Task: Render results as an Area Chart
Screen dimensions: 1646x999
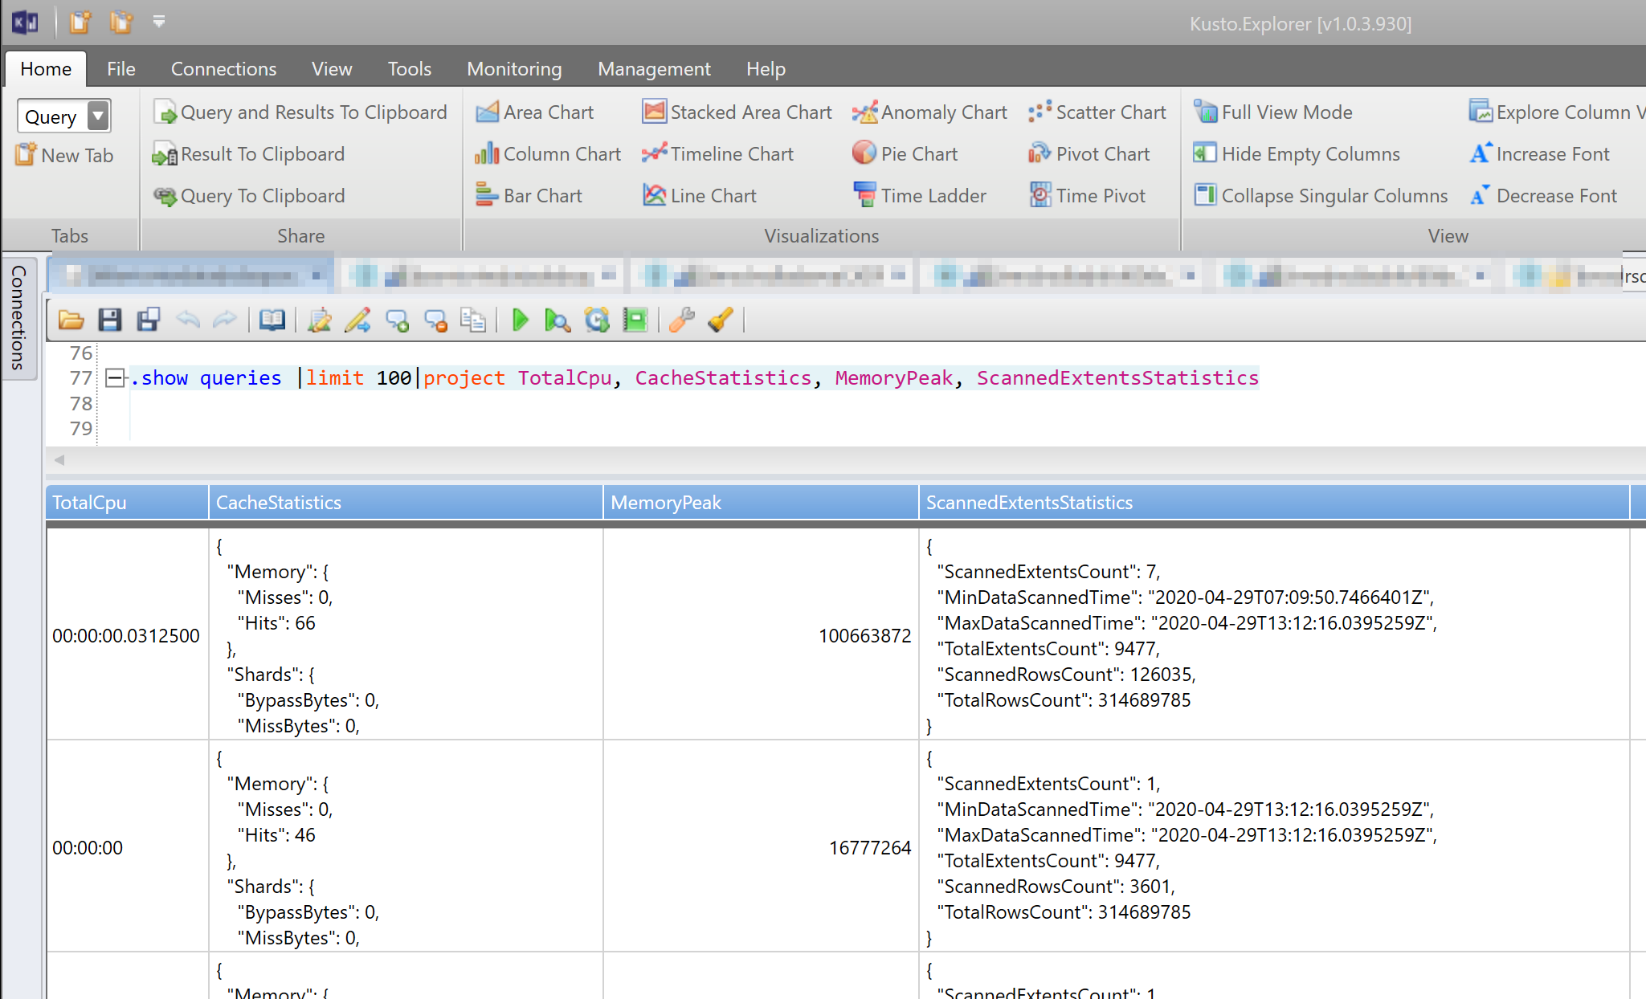Action: tap(534, 112)
